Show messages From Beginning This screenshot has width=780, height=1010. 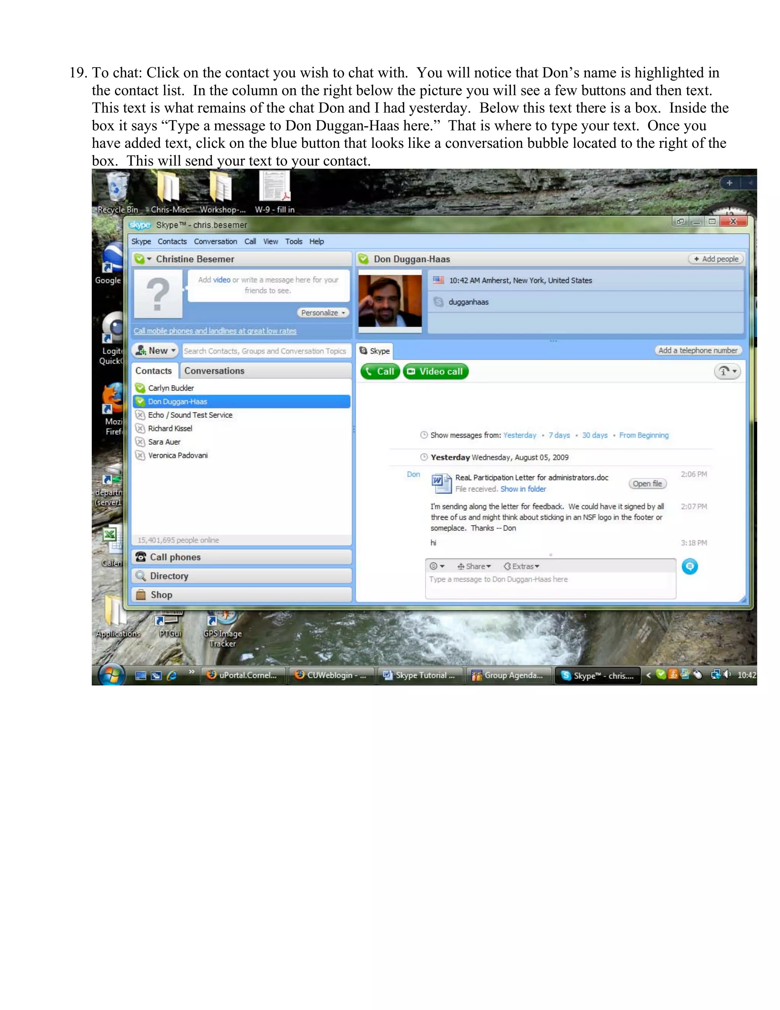tap(644, 435)
